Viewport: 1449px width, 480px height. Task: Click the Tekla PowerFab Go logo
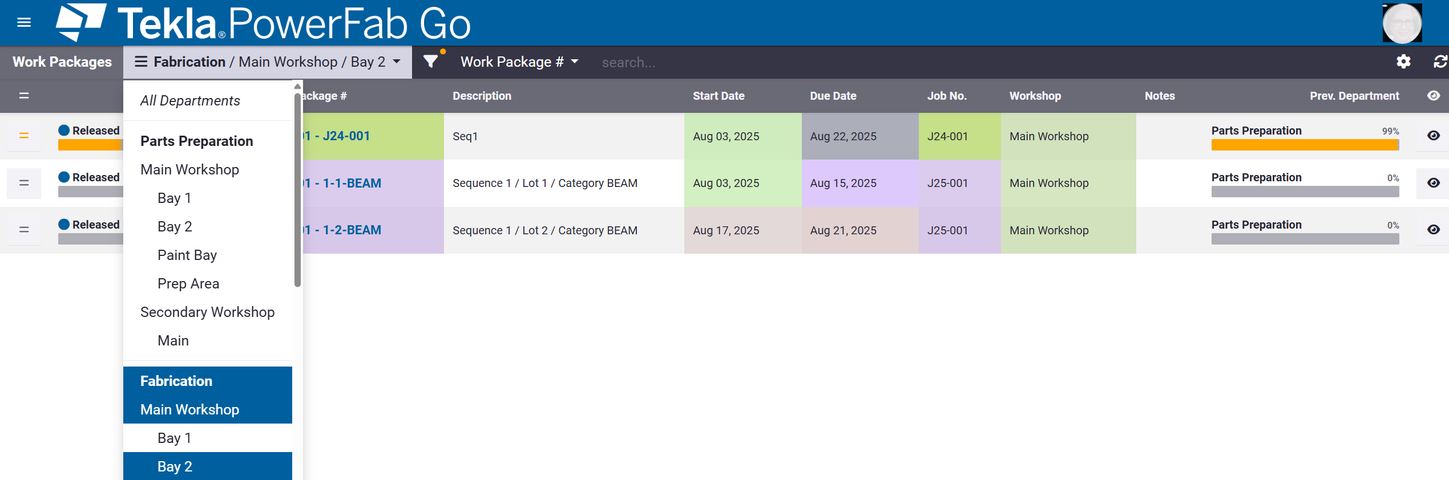(263, 23)
